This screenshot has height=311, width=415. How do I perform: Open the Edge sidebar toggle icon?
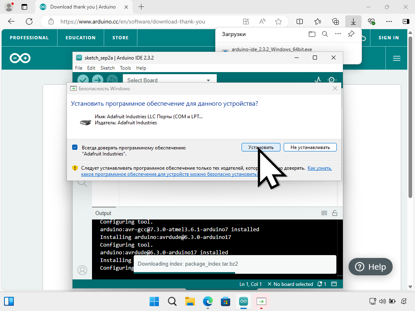[x=406, y=21]
